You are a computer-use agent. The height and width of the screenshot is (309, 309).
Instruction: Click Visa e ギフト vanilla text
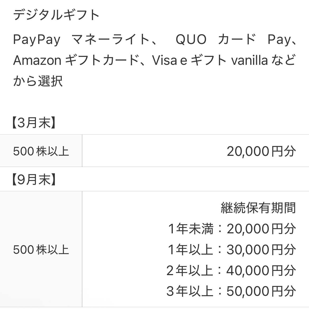210,60
